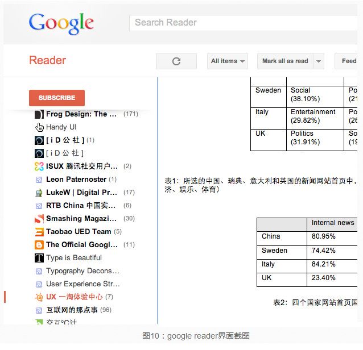Click the 80.95% value for China
Image resolution: width=363 pixels, height=350 pixels.
(x=323, y=236)
